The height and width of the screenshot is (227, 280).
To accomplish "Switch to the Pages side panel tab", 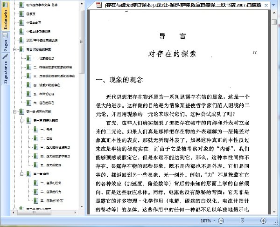I will [x=5, y=42].
